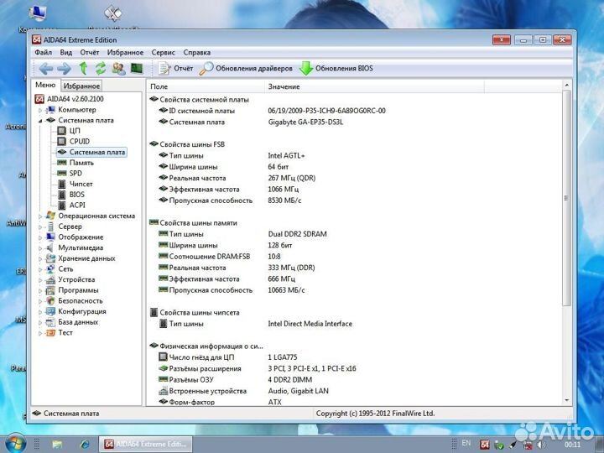Expand the Операционная система node
The image size is (604, 453).
(x=40, y=216)
